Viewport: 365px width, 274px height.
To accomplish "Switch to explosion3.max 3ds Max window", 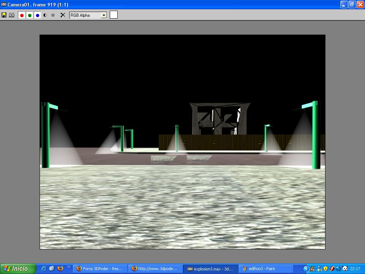I will click(210, 269).
